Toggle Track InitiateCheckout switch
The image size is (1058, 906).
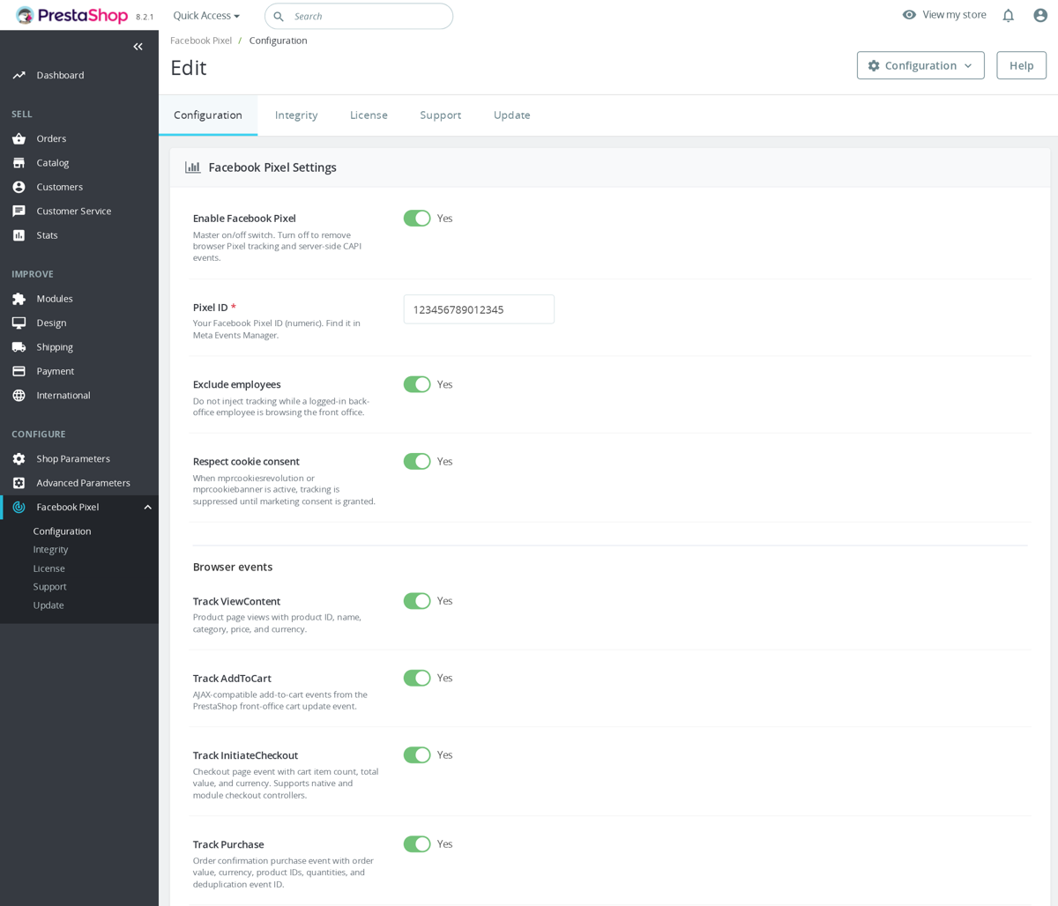pos(417,755)
